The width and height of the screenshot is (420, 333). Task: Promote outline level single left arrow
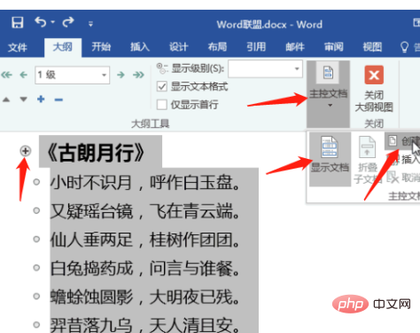(24, 75)
